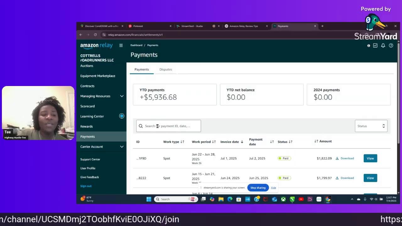Open the help question mark icon

(x=391, y=46)
